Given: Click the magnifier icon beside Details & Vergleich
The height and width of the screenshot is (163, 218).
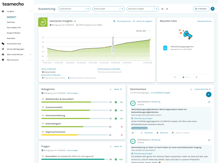Looking at the screenshot, I should tap(134, 21).
